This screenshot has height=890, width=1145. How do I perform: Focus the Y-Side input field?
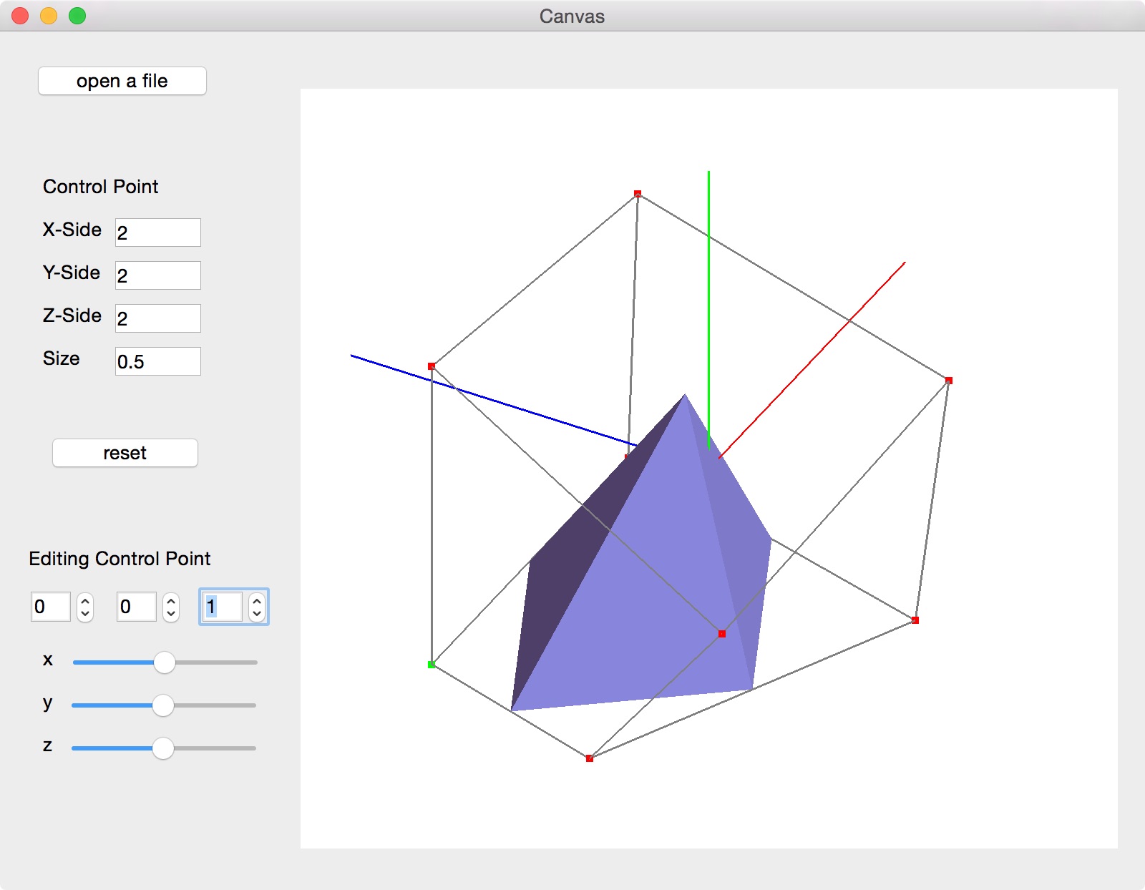[x=158, y=275]
